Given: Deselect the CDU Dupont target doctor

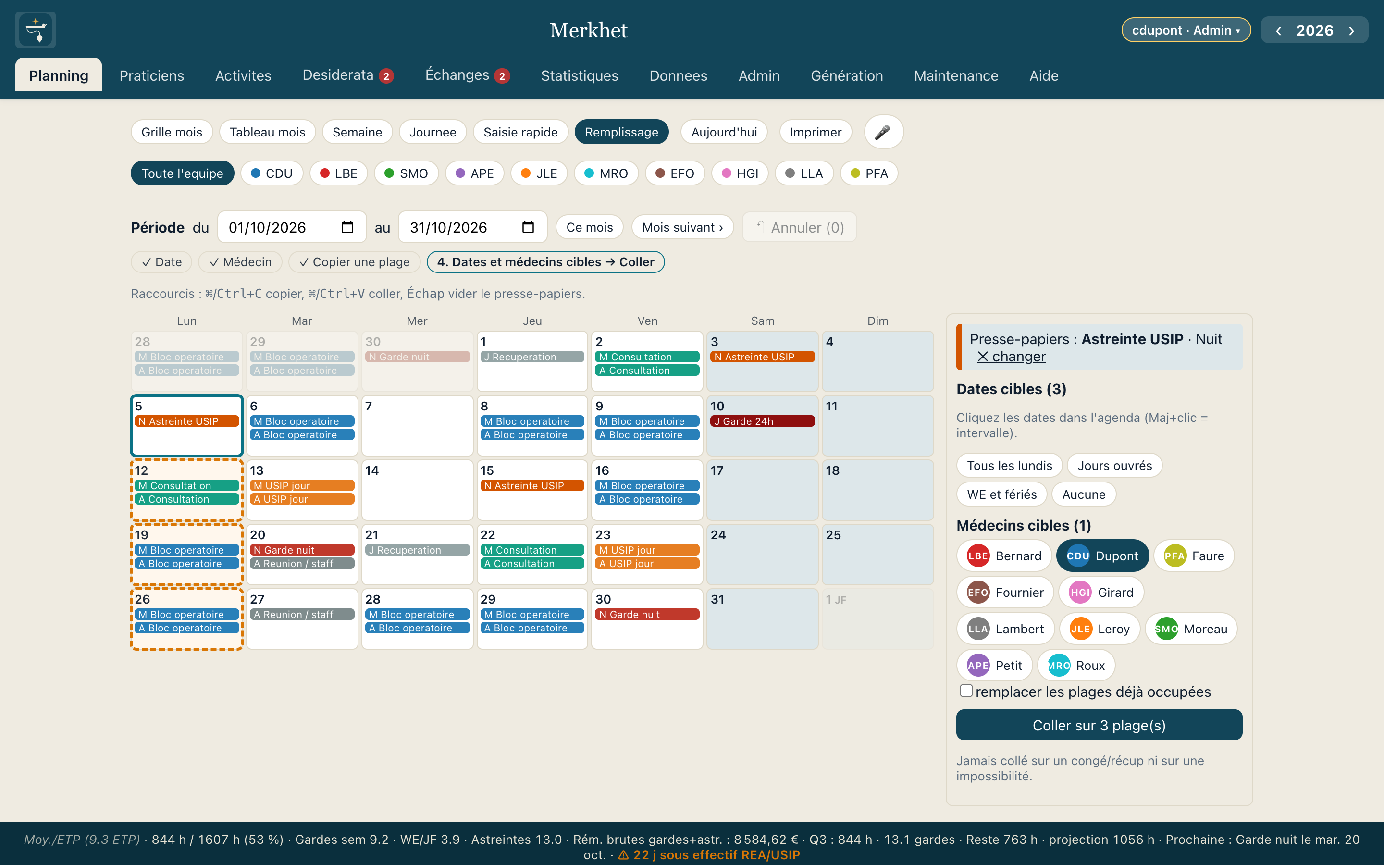Looking at the screenshot, I should point(1102,556).
